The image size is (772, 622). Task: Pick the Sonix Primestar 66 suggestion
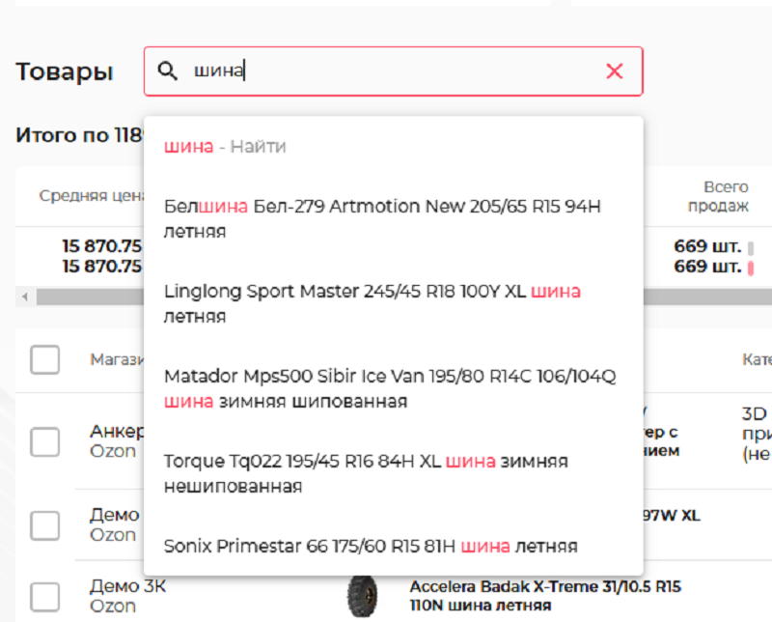pyautogui.click(x=371, y=547)
